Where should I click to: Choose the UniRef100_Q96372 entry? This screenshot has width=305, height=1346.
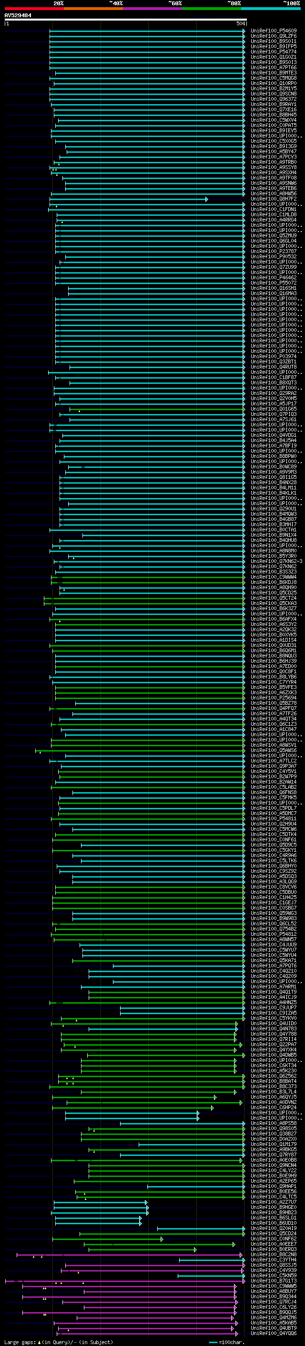[273, 99]
